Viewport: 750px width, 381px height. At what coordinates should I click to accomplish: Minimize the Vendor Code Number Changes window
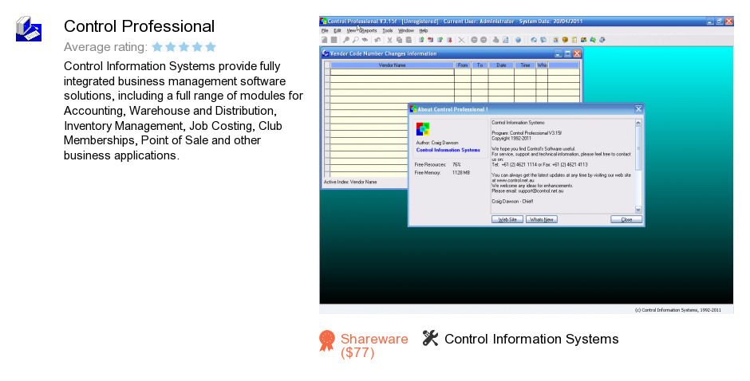(559, 53)
